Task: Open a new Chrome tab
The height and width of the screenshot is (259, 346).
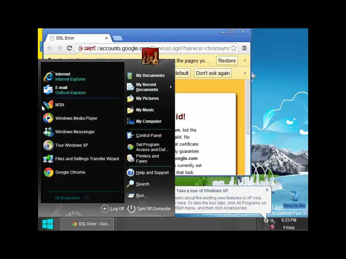Action: [117, 38]
